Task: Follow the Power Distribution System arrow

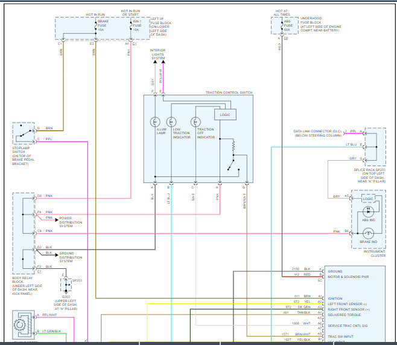Action: tap(54, 218)
